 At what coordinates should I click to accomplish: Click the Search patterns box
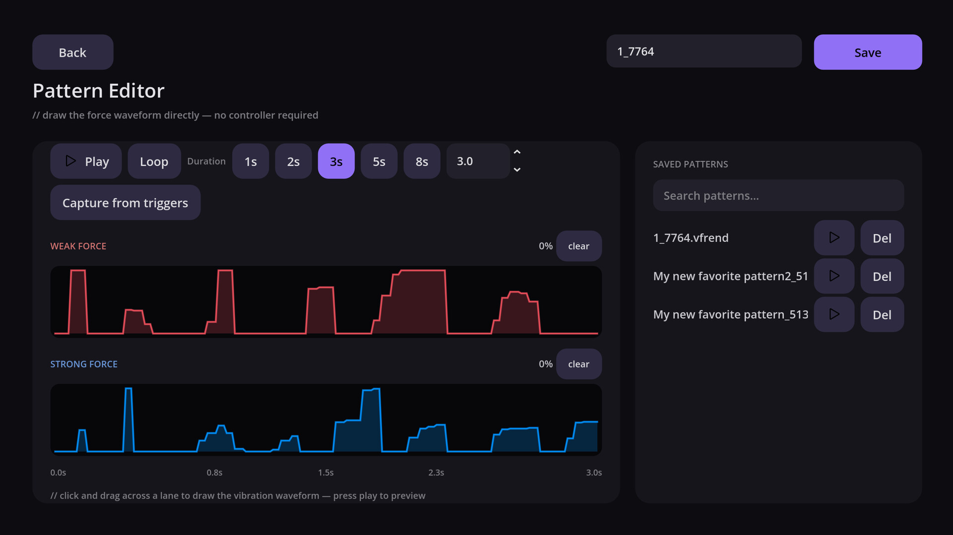click(778, 196)
